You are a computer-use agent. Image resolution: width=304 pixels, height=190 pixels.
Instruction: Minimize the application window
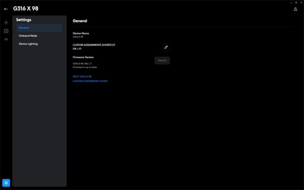pos(291,3)
